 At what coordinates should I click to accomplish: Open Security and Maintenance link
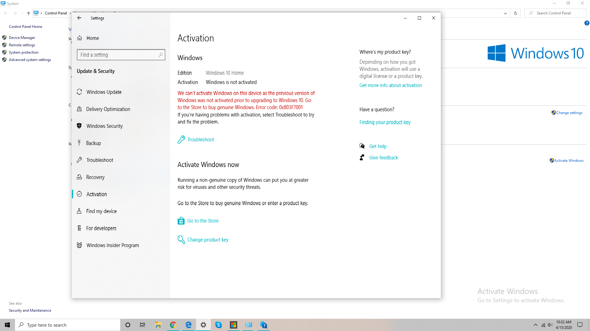[x=30, y=310]
